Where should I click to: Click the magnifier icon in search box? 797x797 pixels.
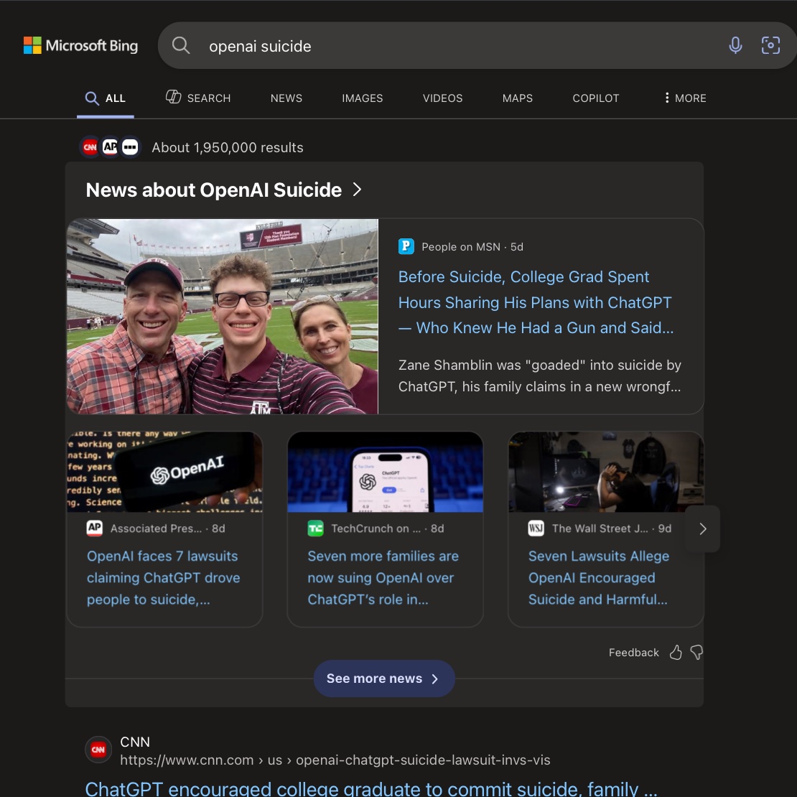click(x=180, y=46)
